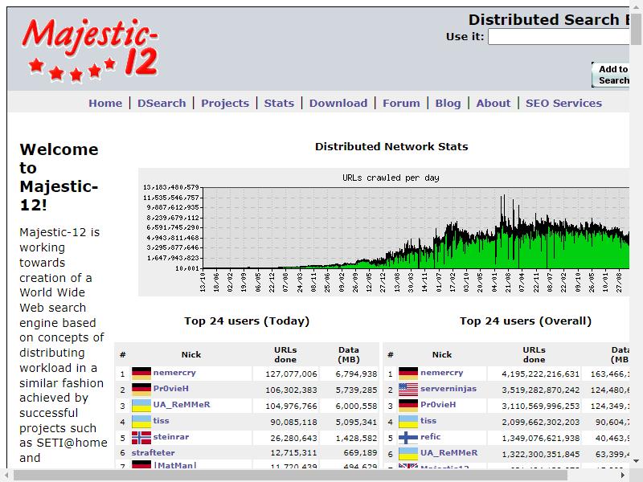Click the Finnish flag beside refic
This screenshot has height=482, width=643.
(x=408, y=438)
